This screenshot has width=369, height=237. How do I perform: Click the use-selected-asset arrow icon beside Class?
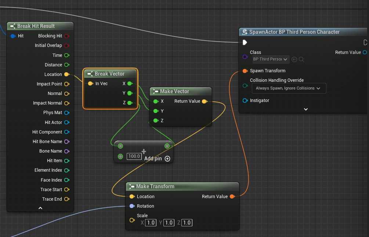click(x=294, y=59)
